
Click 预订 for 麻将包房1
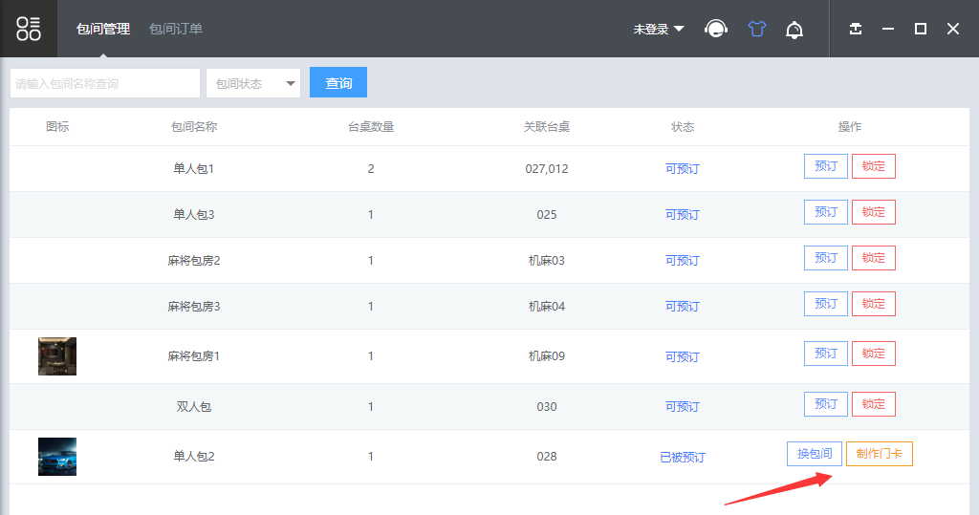click(x=825, y=354)
